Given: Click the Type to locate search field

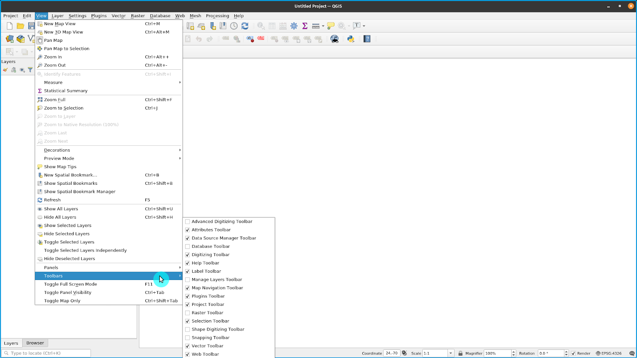Looking at the screenshot, I should click(x=46, y=353).
